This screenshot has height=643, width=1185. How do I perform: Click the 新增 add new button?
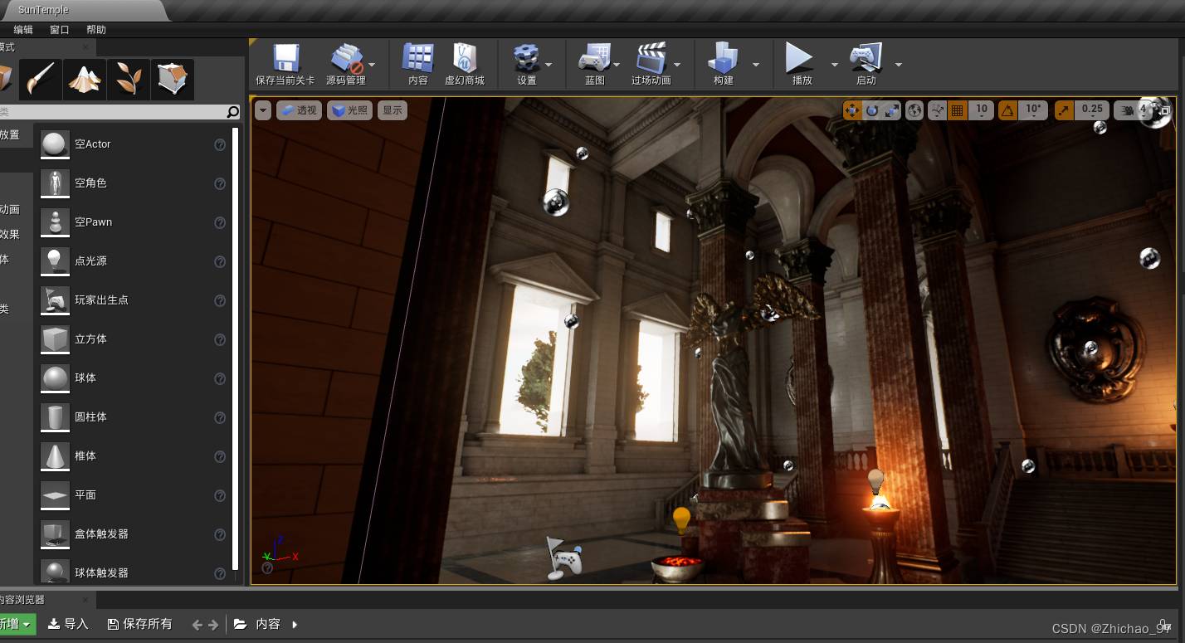(x=17, y=624)
